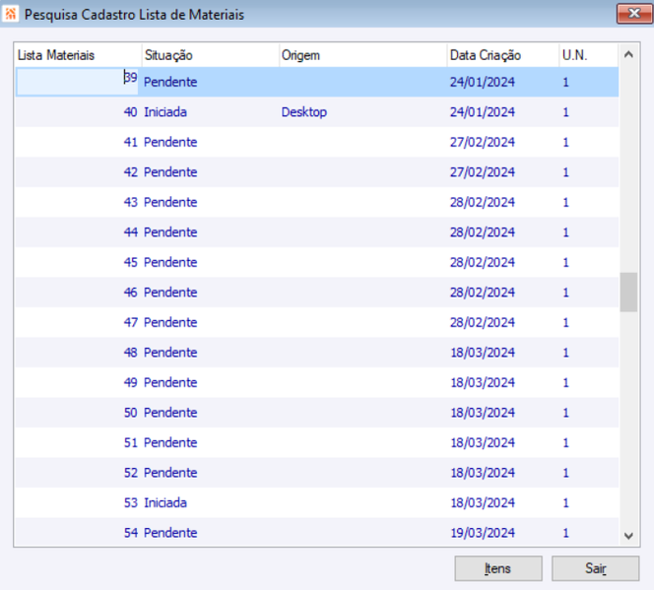Viewport: 654px width, 590px height.
Task: Click date 27/02/2024 in row 42
Action: (x=483, y=171)
